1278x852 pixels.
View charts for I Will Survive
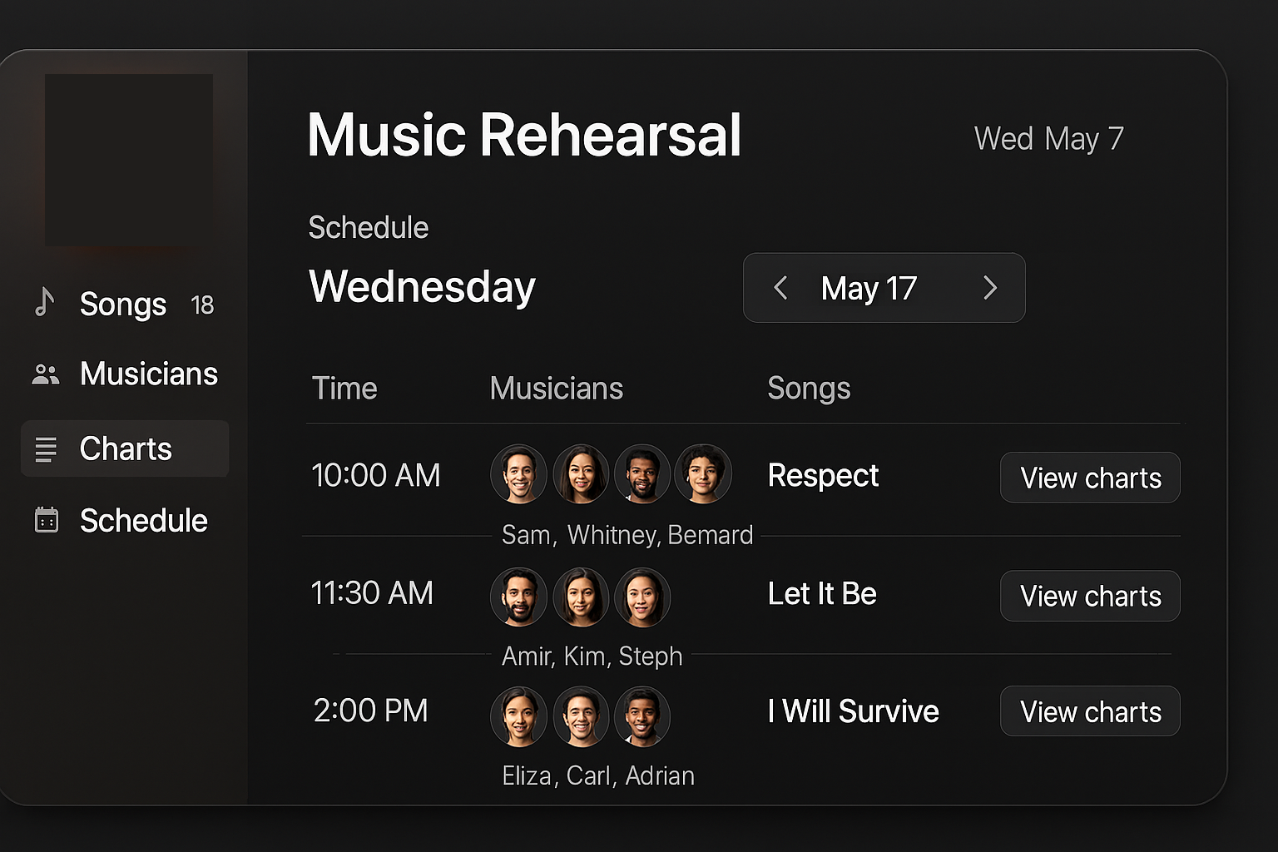[1090, 711]
